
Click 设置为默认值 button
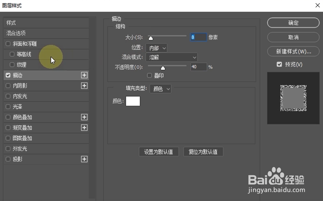coord(159,152)
